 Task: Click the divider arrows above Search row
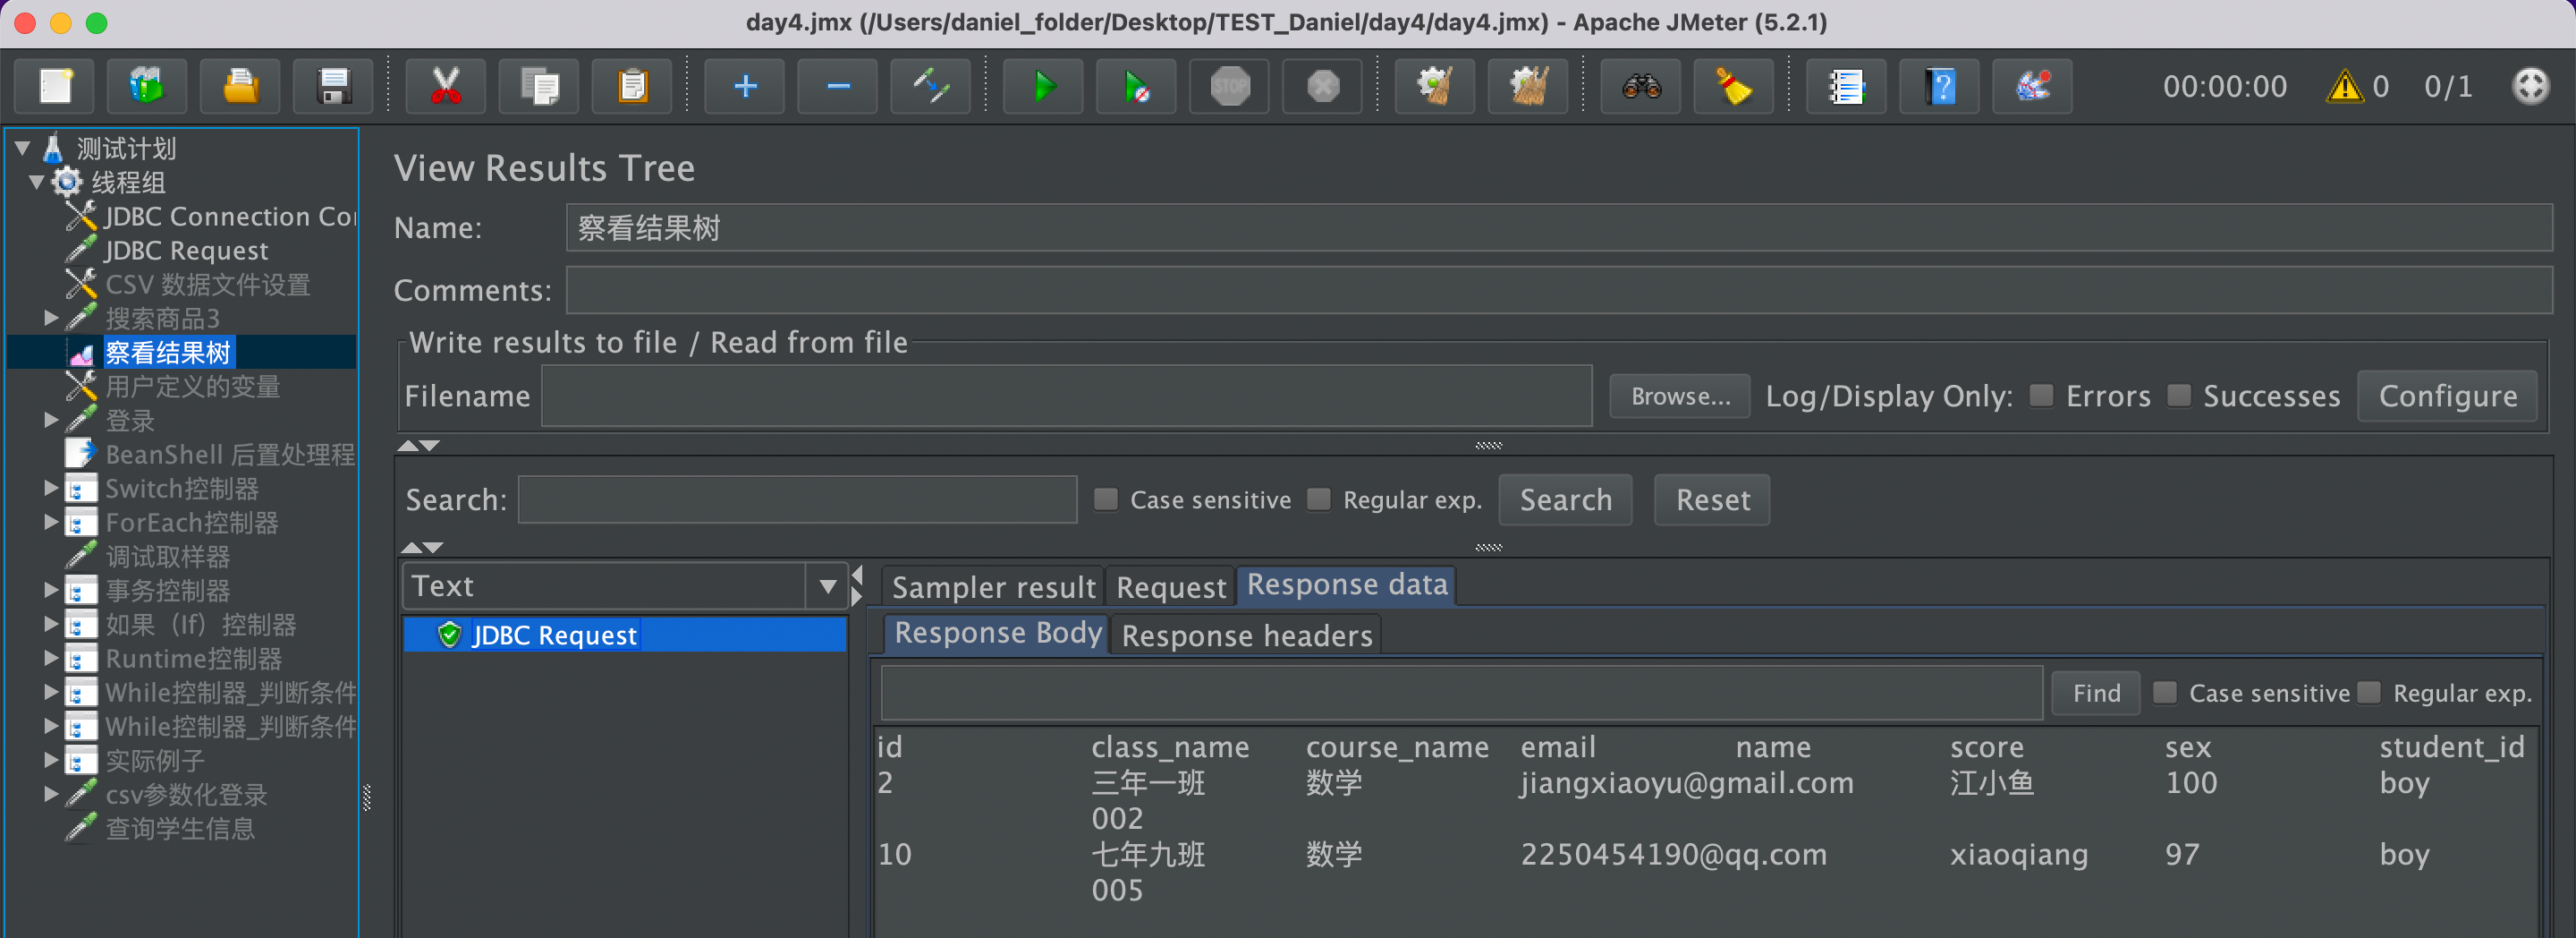pyautogui.click(x=420, y=446)
